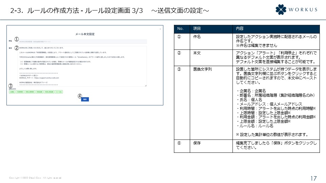Copy the 企業名 replacement string button

(x=12, y=92)
